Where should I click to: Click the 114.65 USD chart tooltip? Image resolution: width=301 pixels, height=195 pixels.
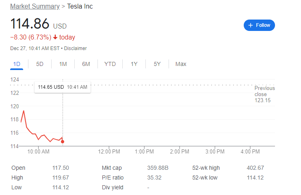point(62,87)
